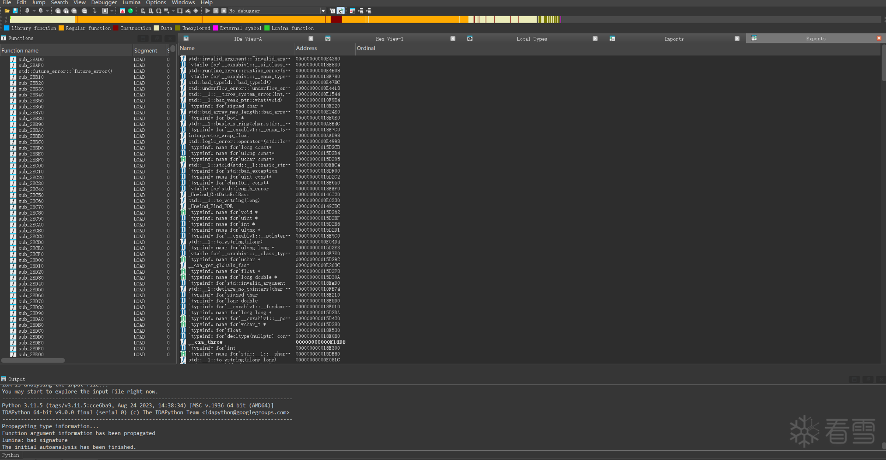
Task: Click the Functions list horizontal scrollbar
Action: click(x=33, y=360)
